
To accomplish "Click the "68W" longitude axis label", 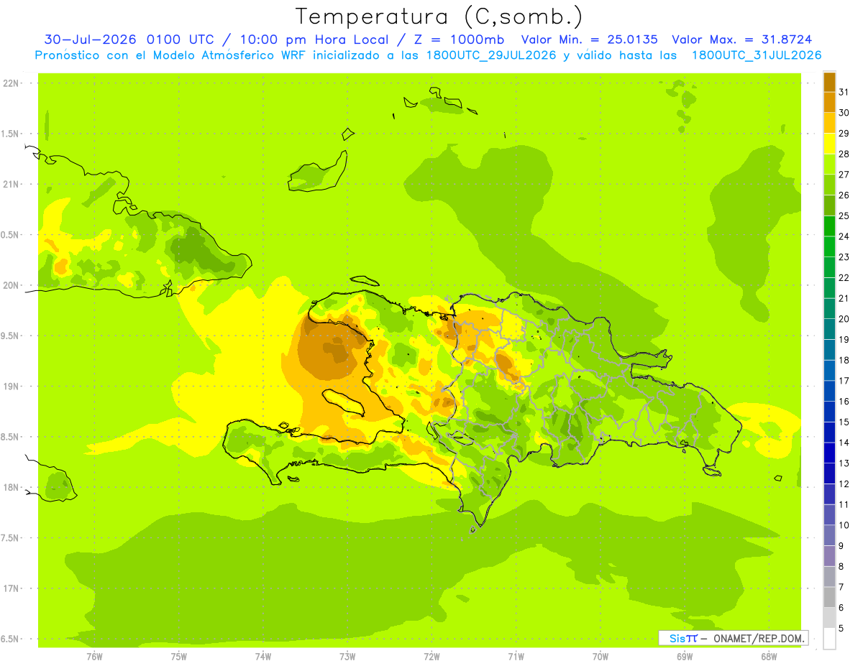I will coord(769,657).
